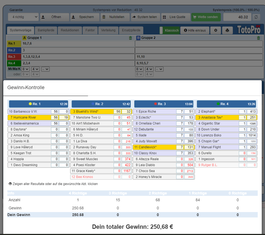Open settings with the gear icon
Image resolution: width=265 pixels, height=235 pixels.
216,31
